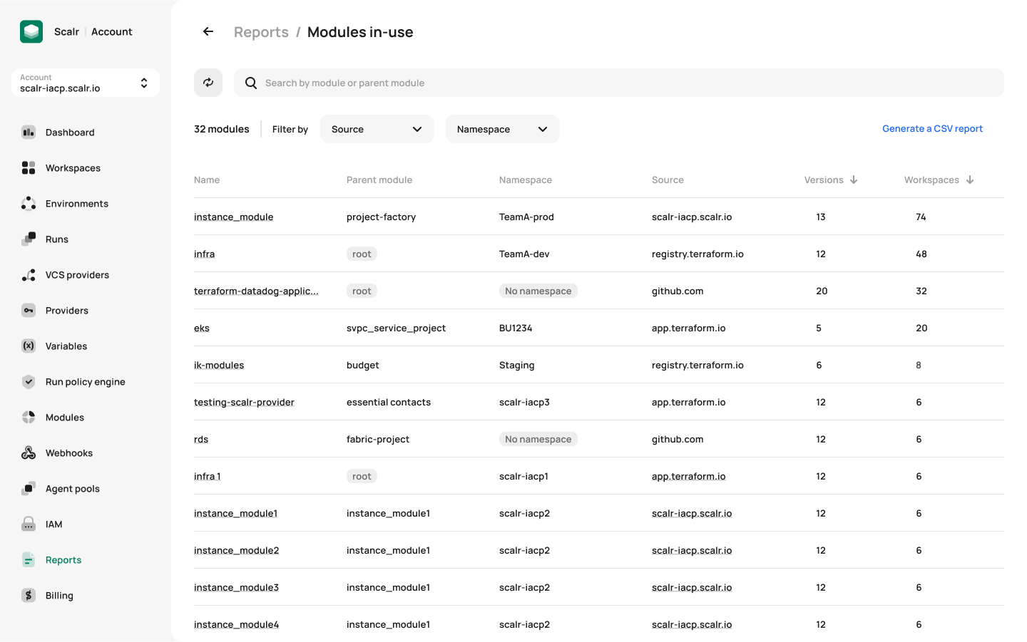The image size is (1027, 642).
Task: Open Dashboard in the sidebar
Action: pos(70,133)
